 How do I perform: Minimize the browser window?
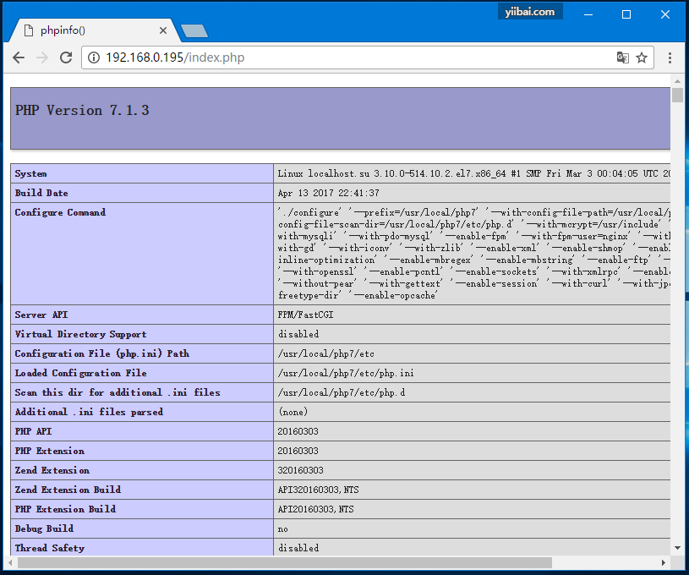(588, 14)
